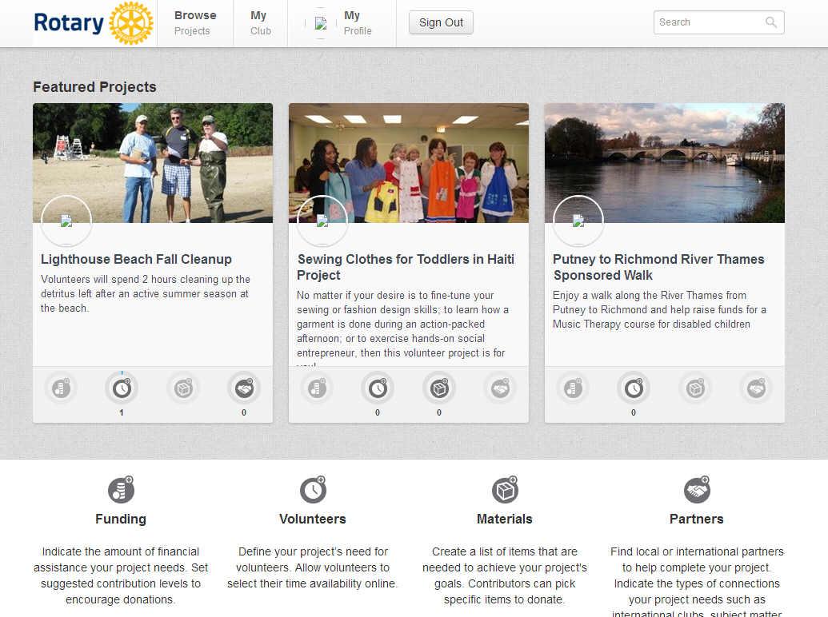The width and height of the screenshot is (828, 617).
Task: Click the funding icon on Putney to Richmond card
Action: coord(573,388)
